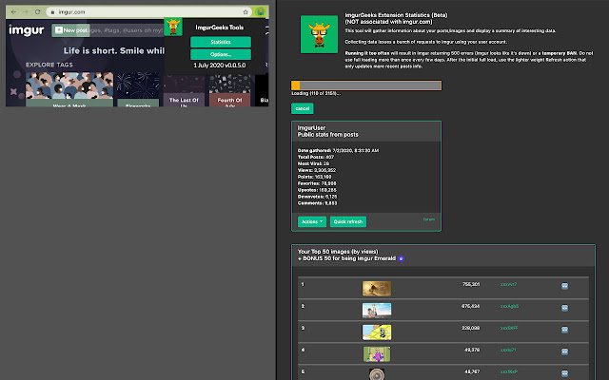Click the blue icon in row 5
This screenshot has height=380, width=609.
pyautogui.click(x=564, y=373)
